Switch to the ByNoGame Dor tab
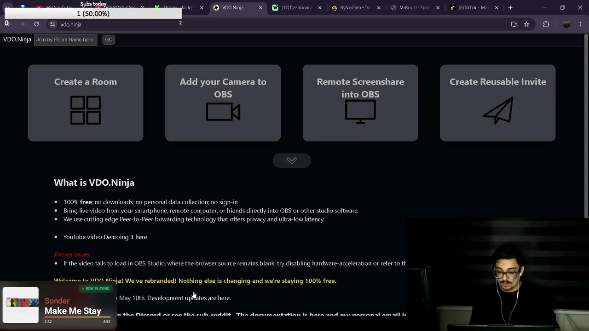The image size is (589, 331). 356,8
